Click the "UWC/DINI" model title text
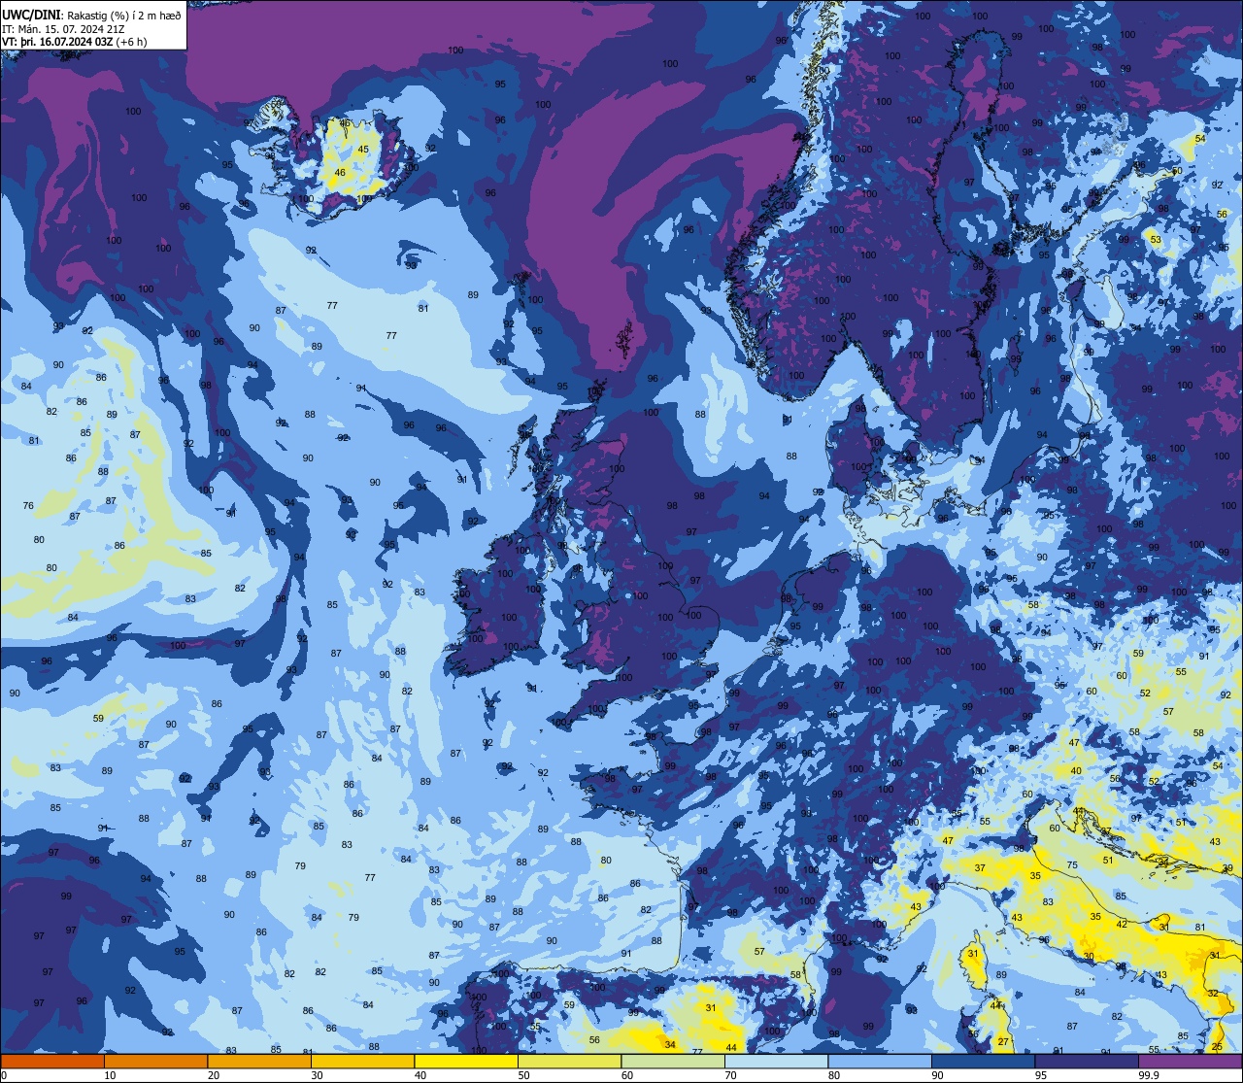Image resolution: width=1243 pixels, height=1083 pixels. click(x=31, y=15)
